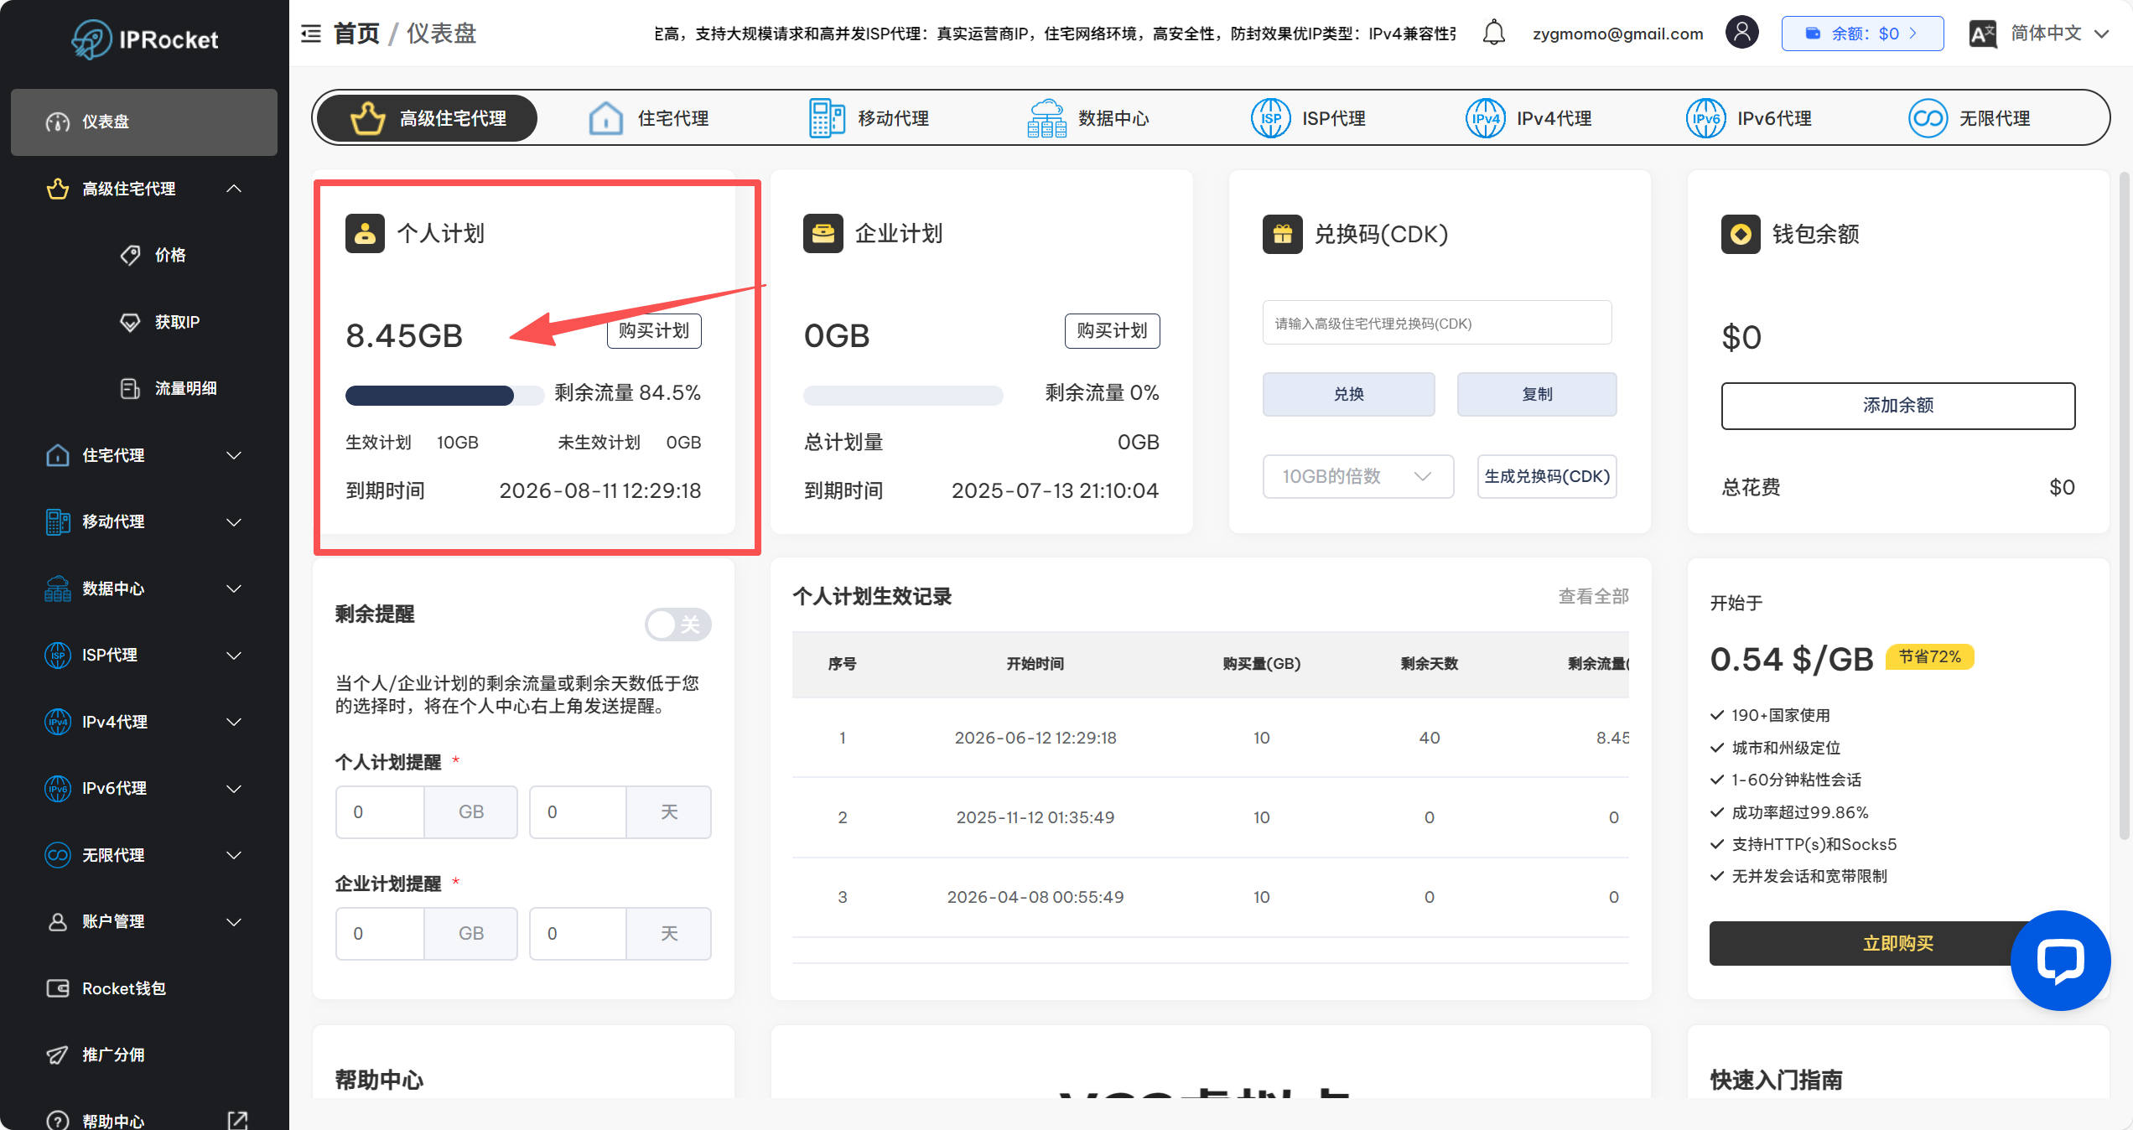Click the 流量明细 document icon
This screenshot has width=2133, height=1130.
[x=130, y=388]
